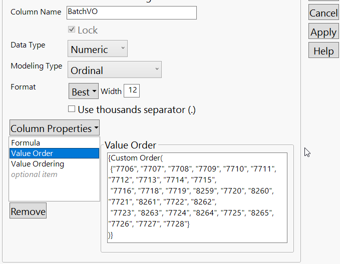Click the Modeling Type label
This screenshot has width=340, height=264.
click(37, 66)
